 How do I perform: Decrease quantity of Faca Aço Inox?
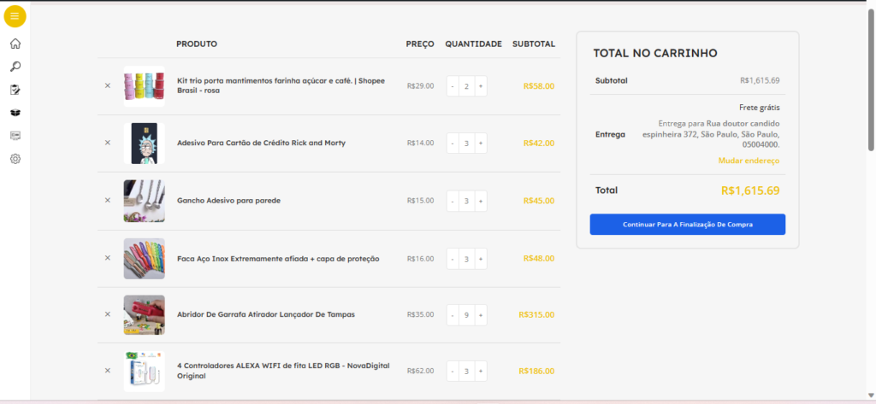[x=453, y=258]
